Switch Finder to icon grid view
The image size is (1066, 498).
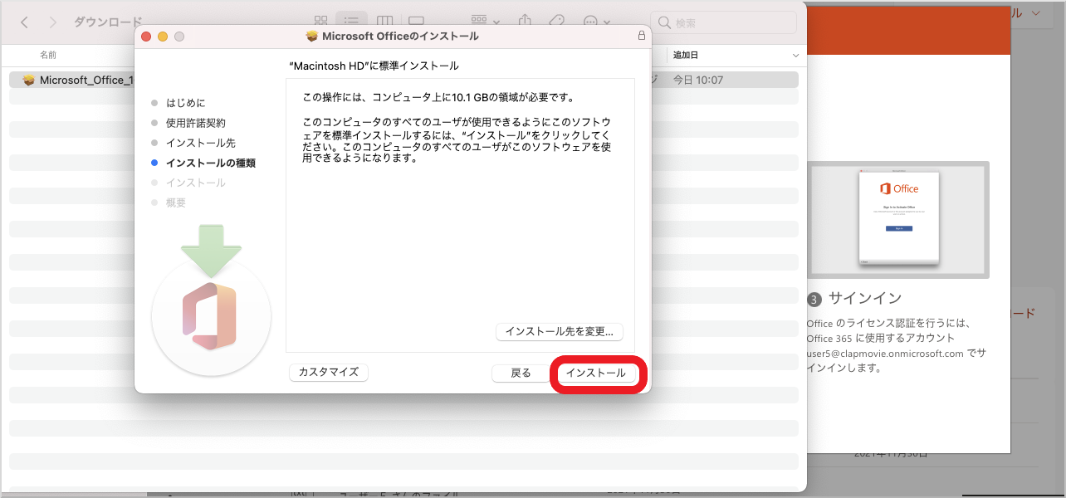[x=320, y=22]
